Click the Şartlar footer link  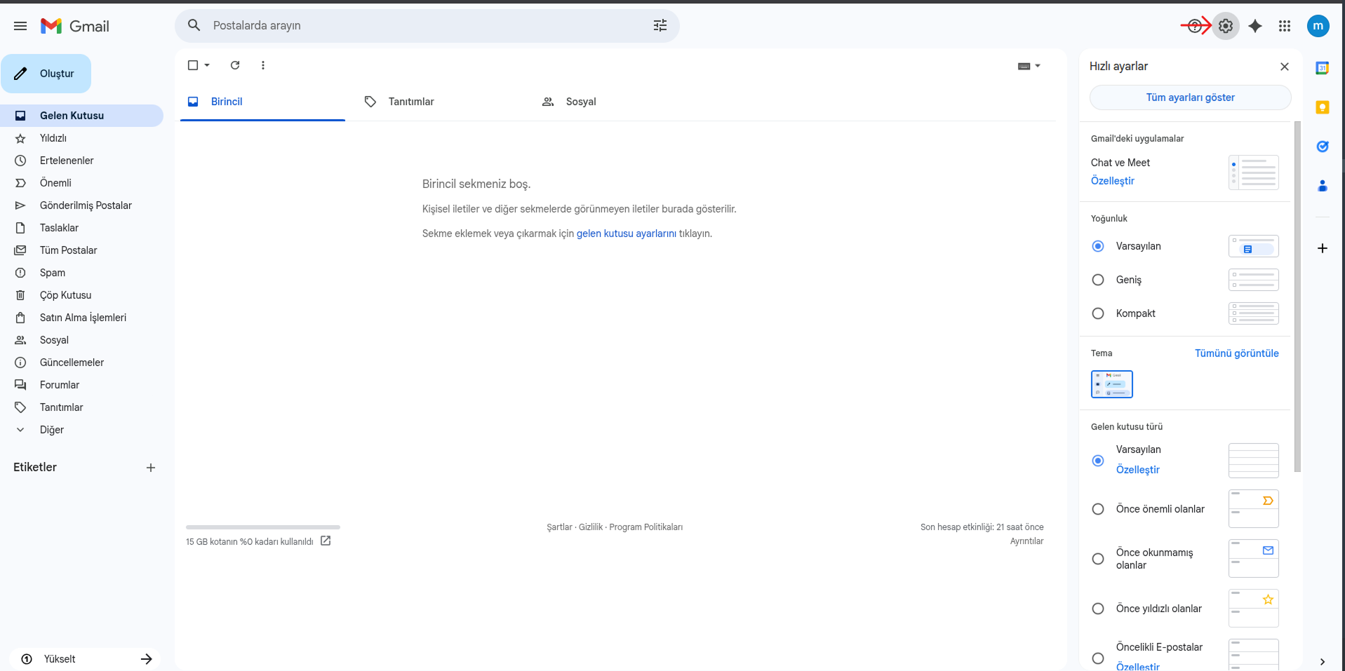[x=559, y=527]
